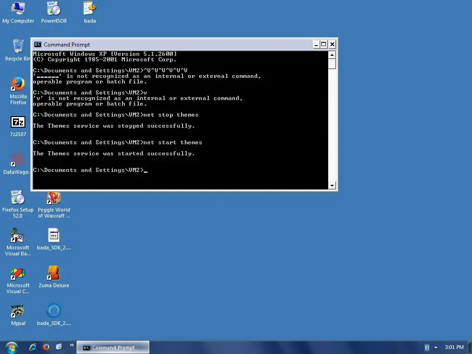The height and width of the screenshot is (354, 472).
Task: Click the 'net start themes' command line
Action: 118,143
